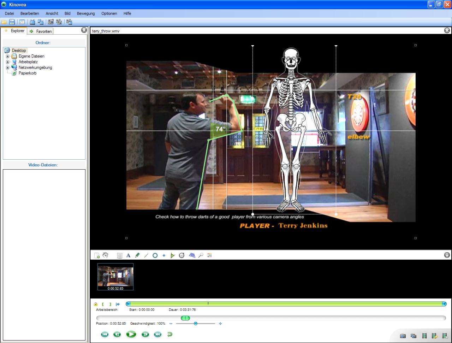Click the green working zone selection bar
Image resolution: width=452 pixels, height=343 pixels.
pos(286,304)
